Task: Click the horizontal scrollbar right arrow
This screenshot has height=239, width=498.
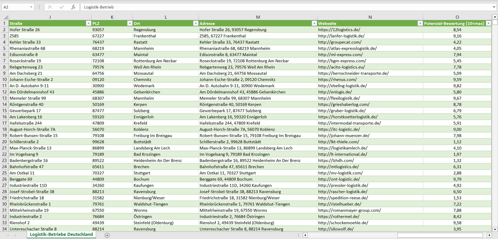Action: click(489, 235)
